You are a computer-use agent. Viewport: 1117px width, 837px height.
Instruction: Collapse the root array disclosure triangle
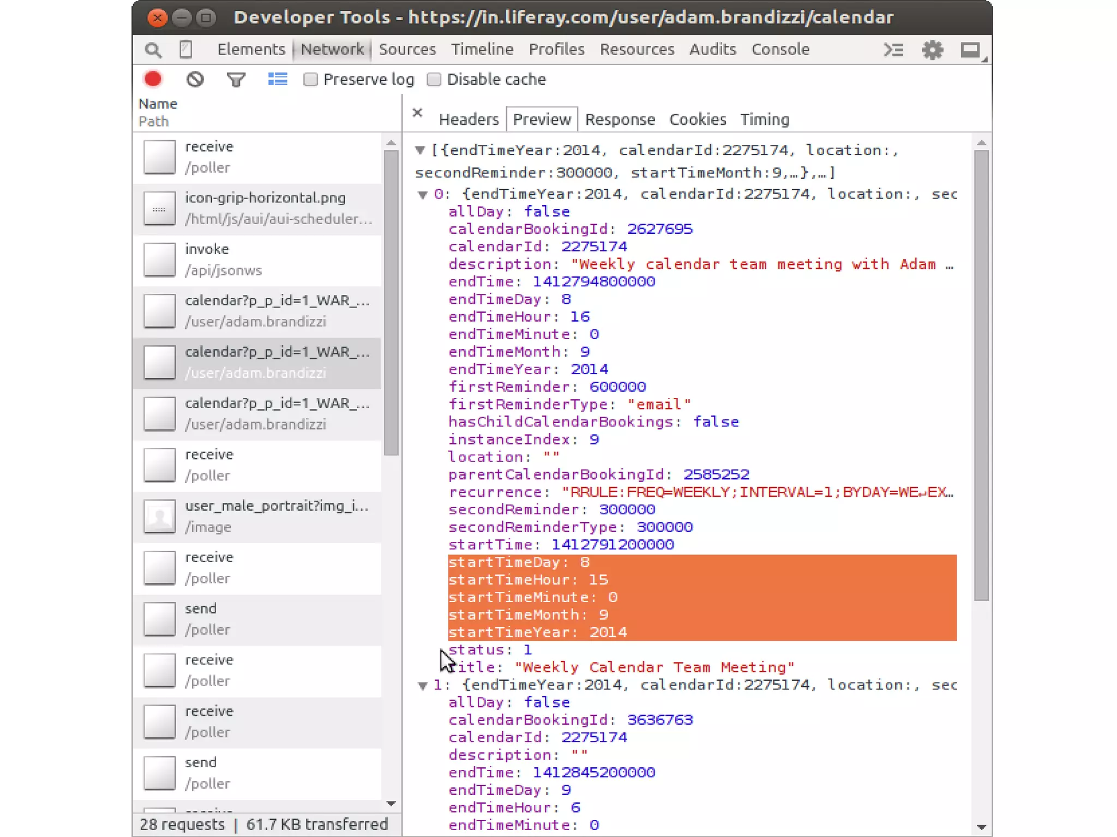coord(420,150)
